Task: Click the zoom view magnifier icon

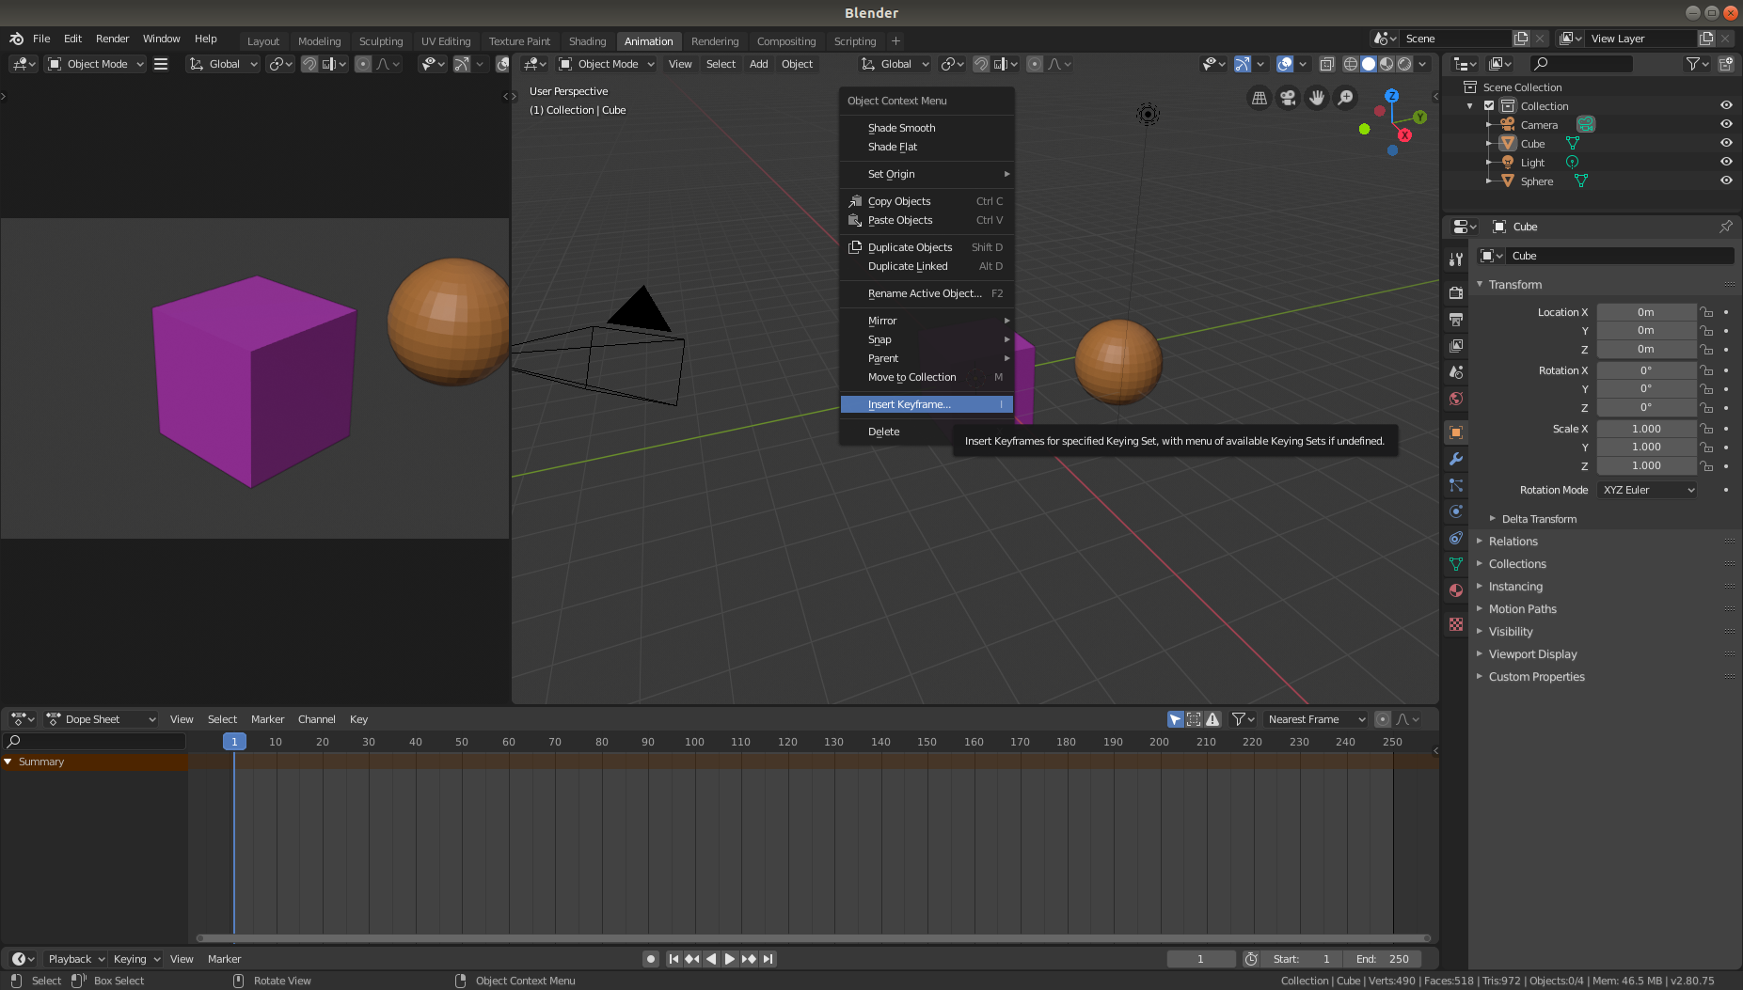Action: (1346, 98)
